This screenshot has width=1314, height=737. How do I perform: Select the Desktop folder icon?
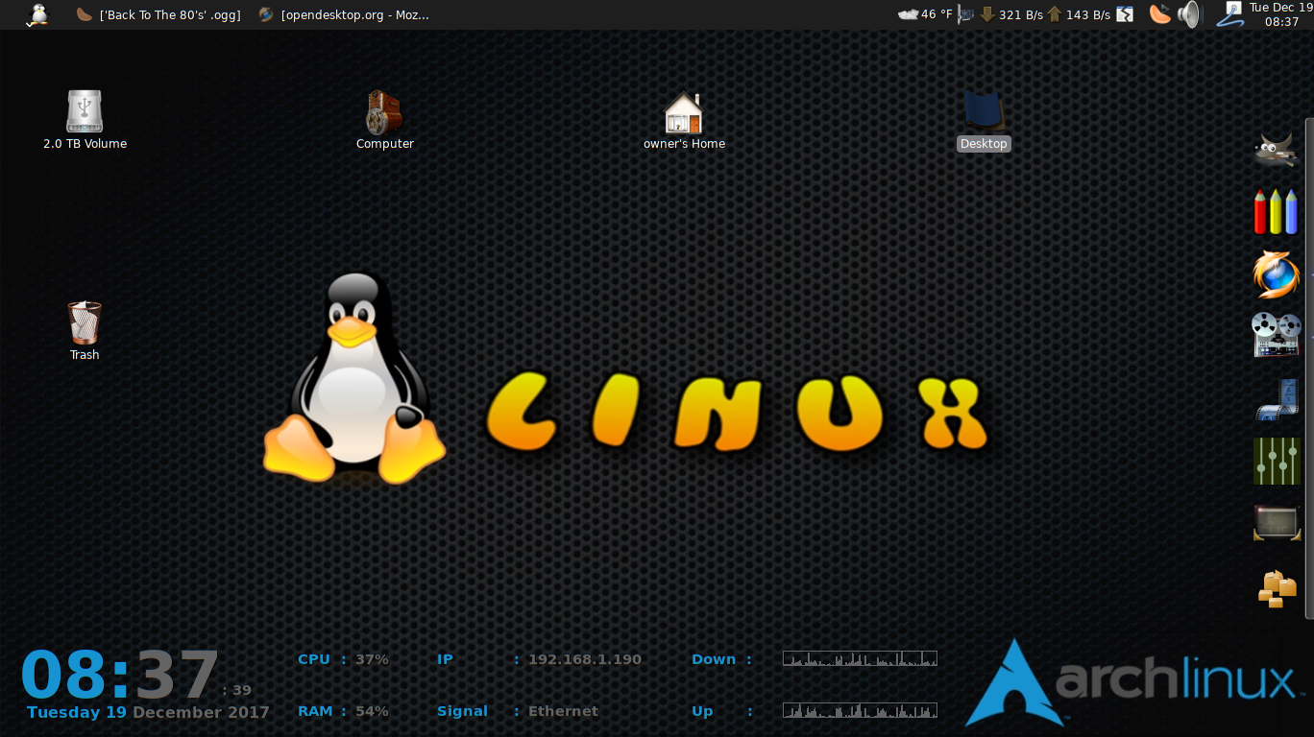[984, 111]
